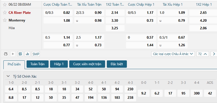Select Phổ biến tab
Viewport: 217px width, 103px height.
coord(14,64)
